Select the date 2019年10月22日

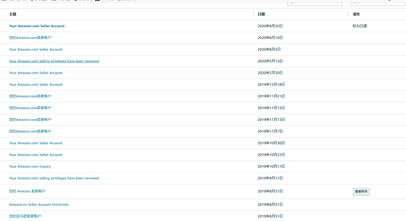pyautogui.click(x=271, y=155)
